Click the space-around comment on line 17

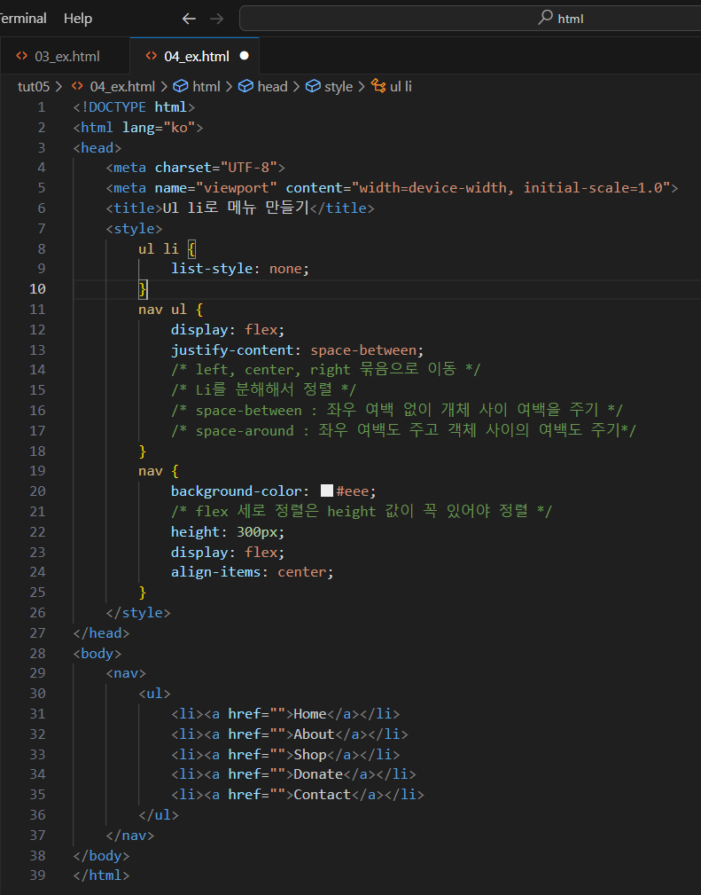(x=403, y=430)
